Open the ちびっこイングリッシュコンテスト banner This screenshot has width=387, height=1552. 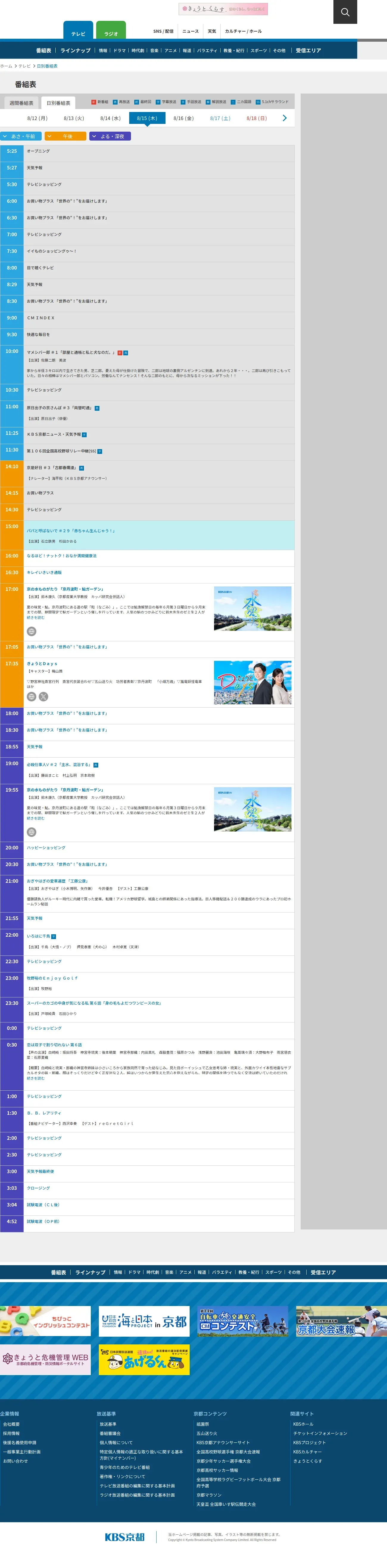45,1321
